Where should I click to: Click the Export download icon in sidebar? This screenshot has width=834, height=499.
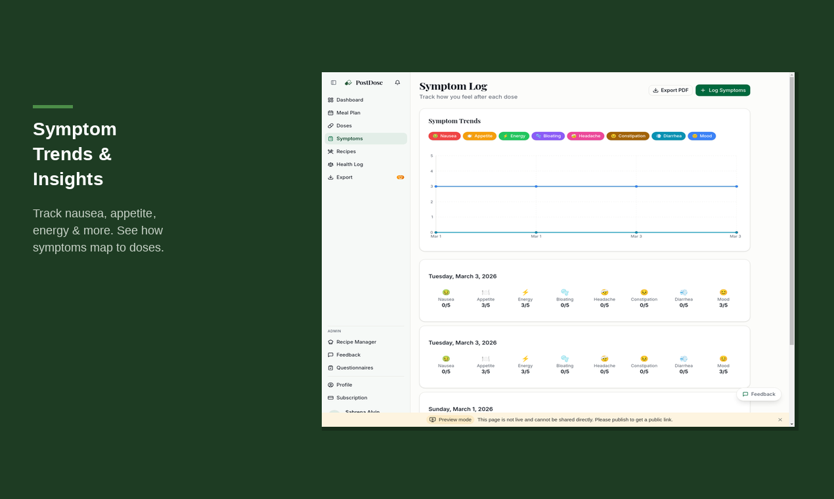tap(330, 177)
